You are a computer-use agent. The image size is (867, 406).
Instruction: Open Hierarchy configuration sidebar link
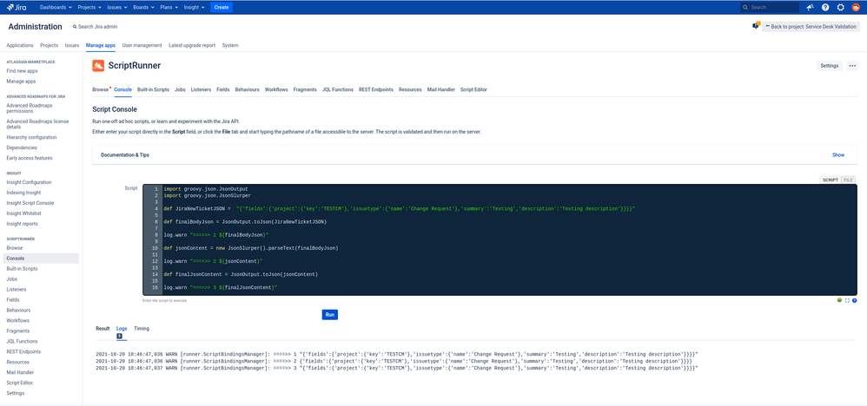coord(31,137)
